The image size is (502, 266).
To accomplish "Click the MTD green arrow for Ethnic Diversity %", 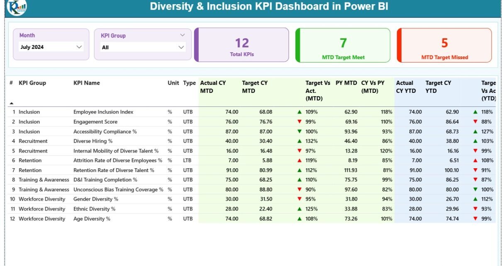I will click(x=299, y=209).
